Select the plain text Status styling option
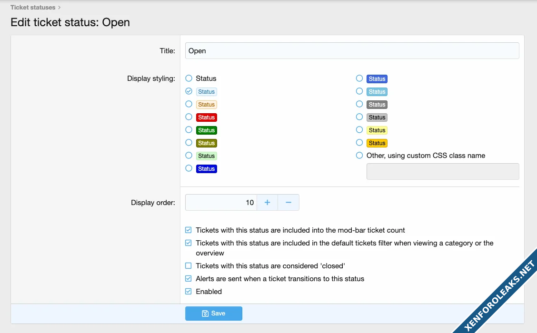The image size is (537, 333). pyautogui.click(x=189, y=78)
